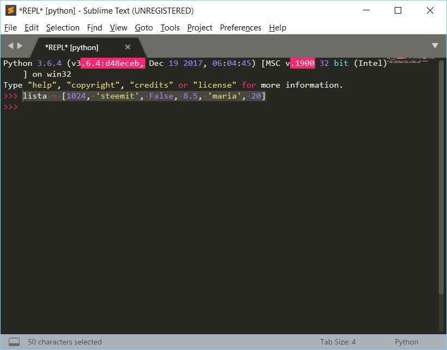Viewport: 447px width, 350px height.
Task: Click the highlighted '.1900' text
Action: tap(303, 63)
